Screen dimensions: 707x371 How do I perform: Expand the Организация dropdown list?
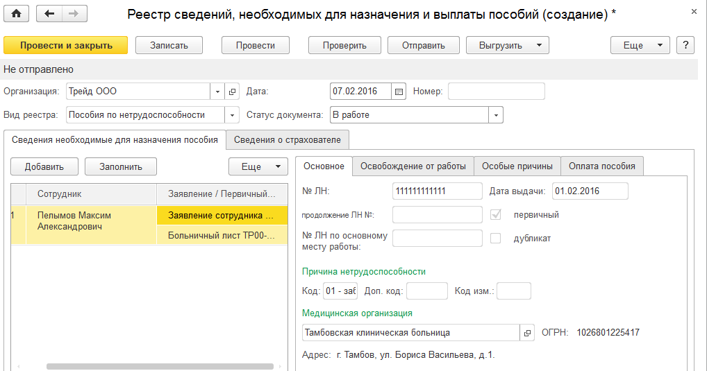217,92
